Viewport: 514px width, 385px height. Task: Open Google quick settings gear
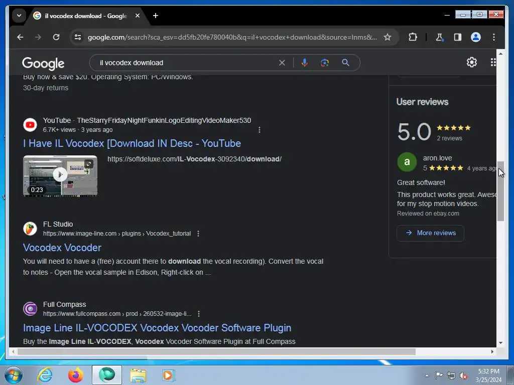(471, 62)
